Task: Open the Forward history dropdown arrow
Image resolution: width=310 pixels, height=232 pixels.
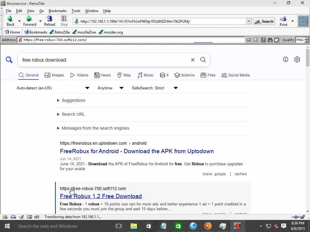Action: 40,21
